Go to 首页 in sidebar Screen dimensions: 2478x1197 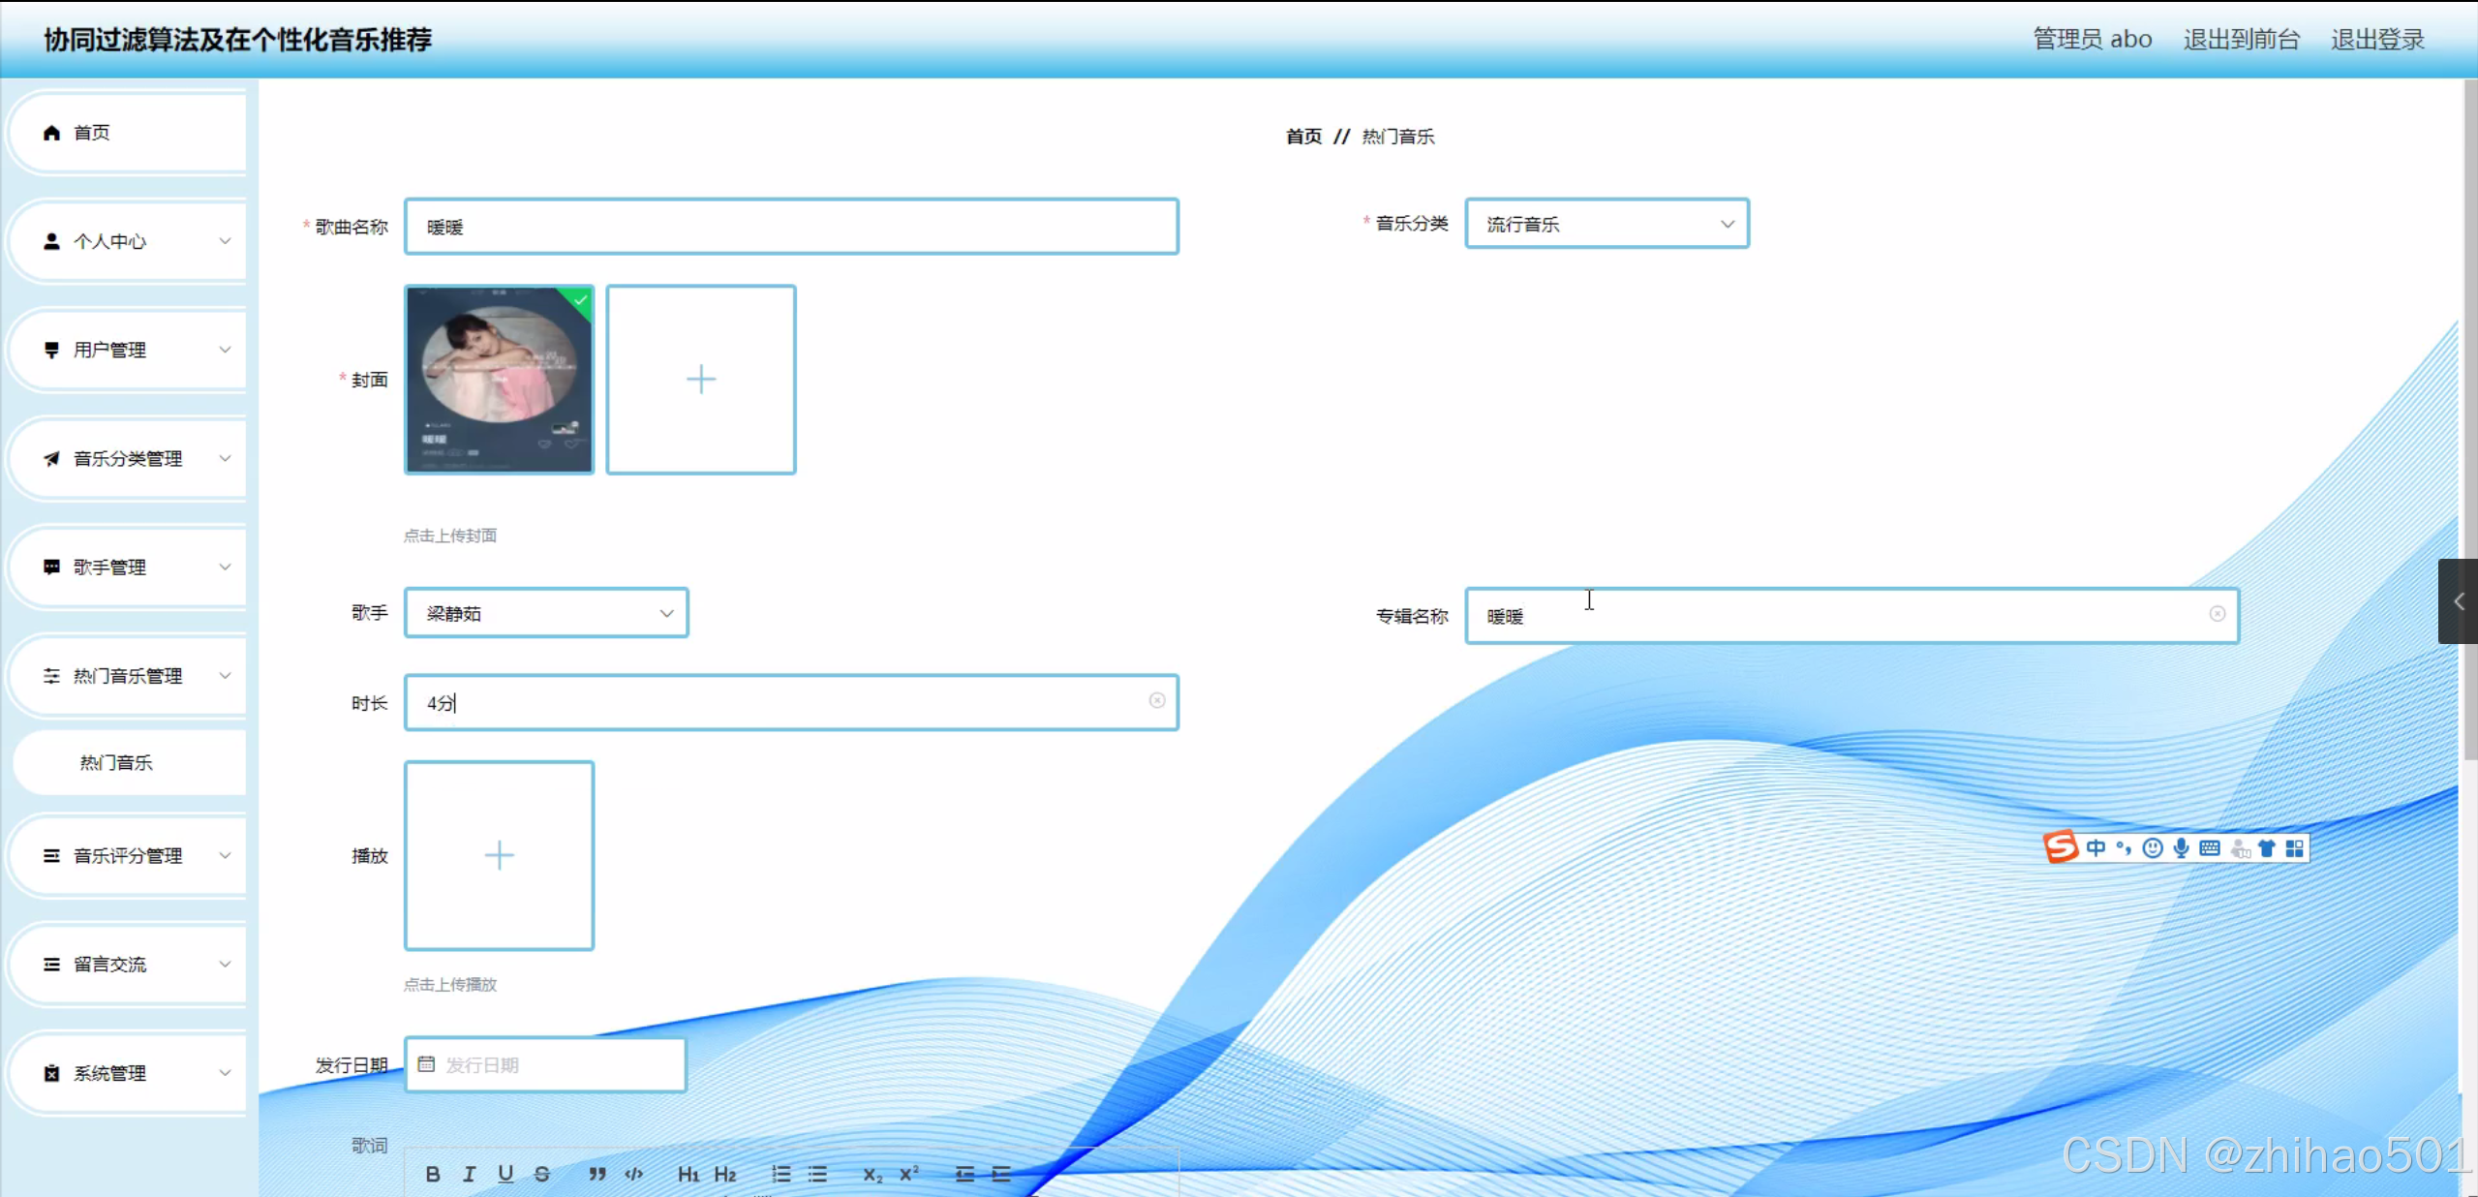[x=92, y=133]
